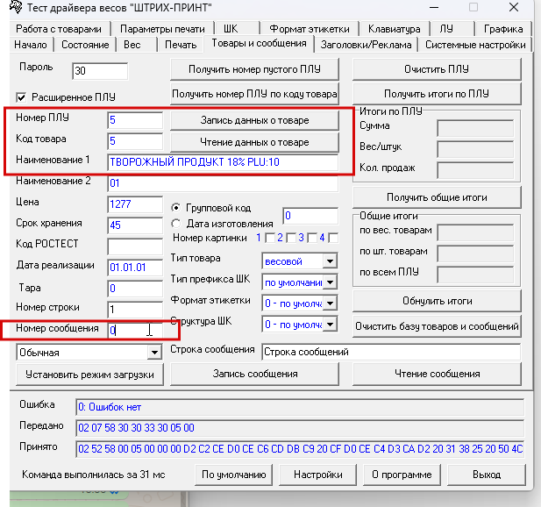Focus the Тара input field
The height and width of the screenshot is (507, 541).
[135, 289]
